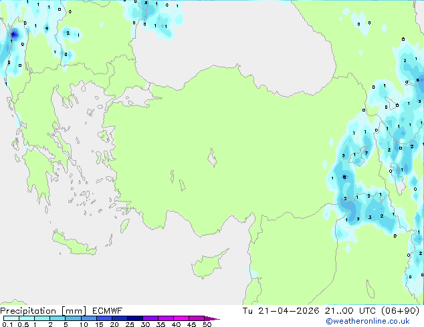This screenshot has width=424, height=327.
Task: Click the legend label '15'
Action: pyautogui.click(x=99, y=324)
